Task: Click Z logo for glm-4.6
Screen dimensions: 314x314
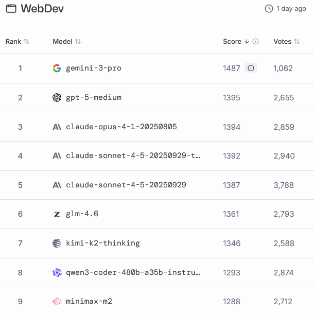Action: (x=57, y=214)
